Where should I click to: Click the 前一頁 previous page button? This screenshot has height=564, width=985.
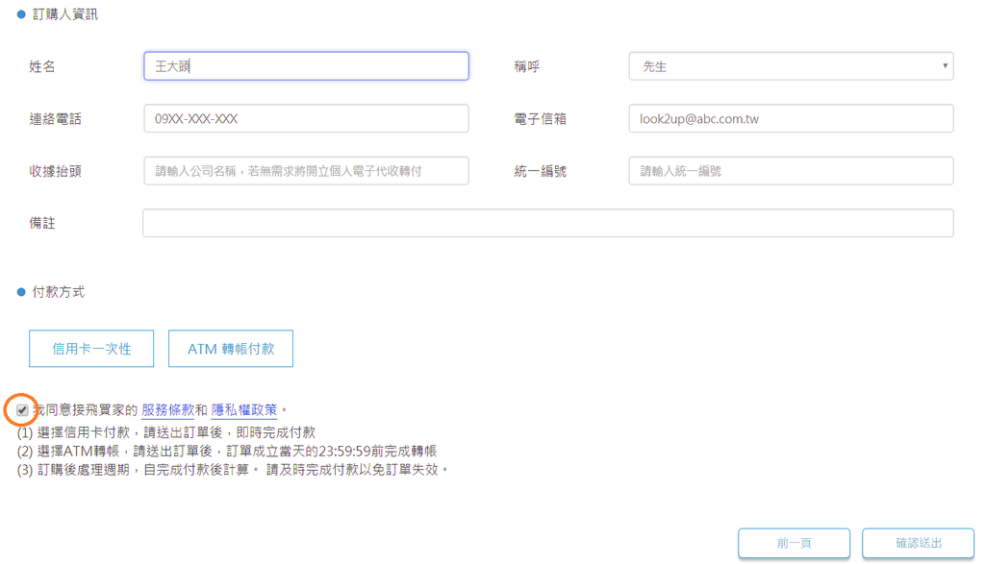point(794,543)
